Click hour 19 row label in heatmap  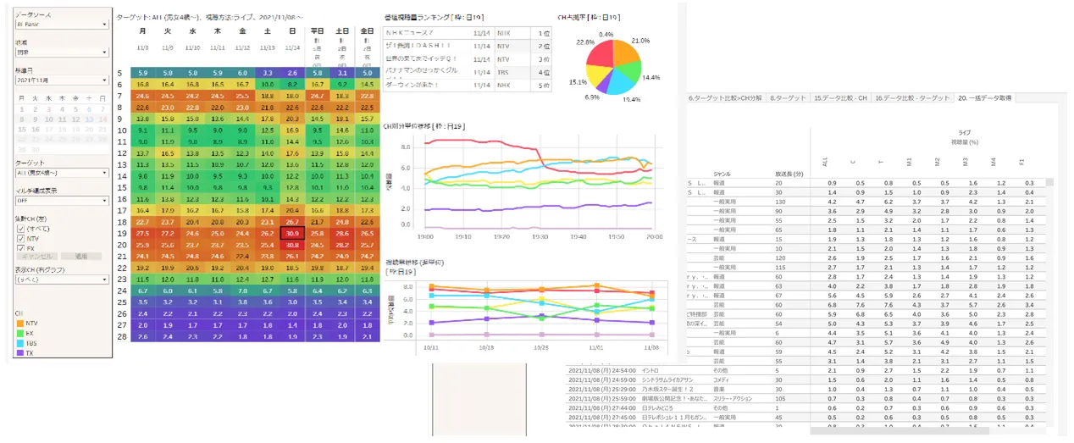121,233
